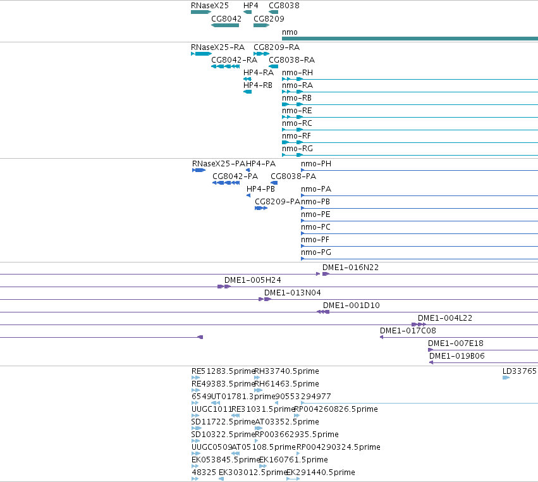Select the AT05108.5prime EST
This screenshot has width=538, height=482.
tap(235, 454)
